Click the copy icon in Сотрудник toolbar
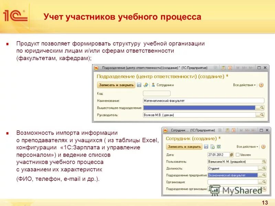Viewport: 275px width, 206px height. click(212, 146)
